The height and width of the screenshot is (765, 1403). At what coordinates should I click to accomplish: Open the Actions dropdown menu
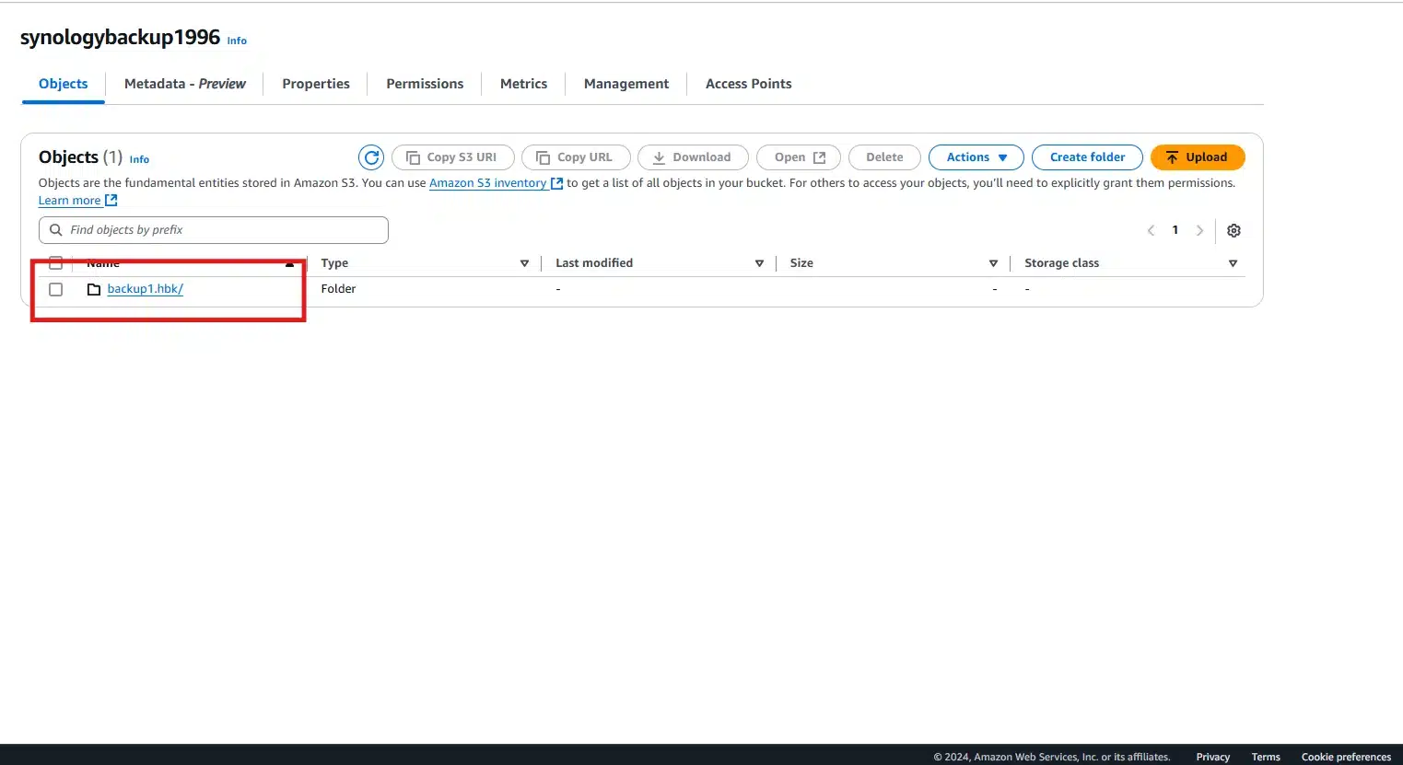click(x=976, y=156)
